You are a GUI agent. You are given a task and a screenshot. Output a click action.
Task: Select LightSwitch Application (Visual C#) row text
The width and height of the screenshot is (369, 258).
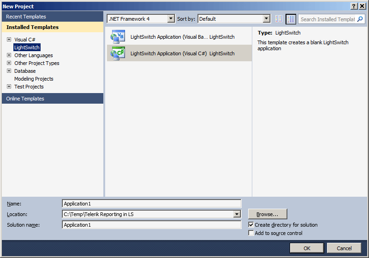click(168, 53)
